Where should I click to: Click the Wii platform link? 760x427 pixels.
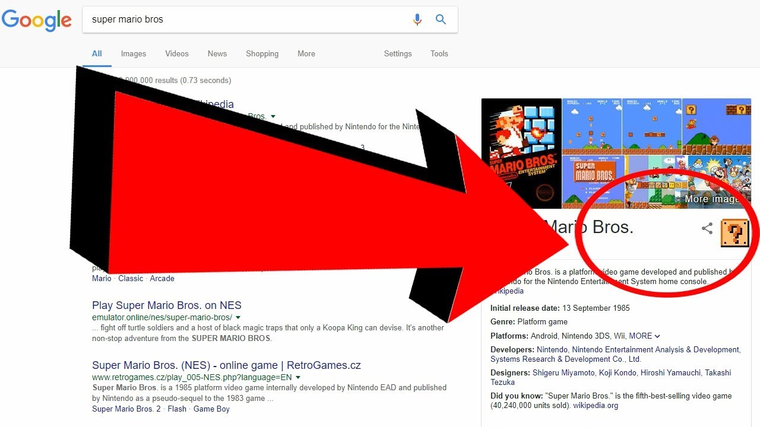tap(619, 336)
